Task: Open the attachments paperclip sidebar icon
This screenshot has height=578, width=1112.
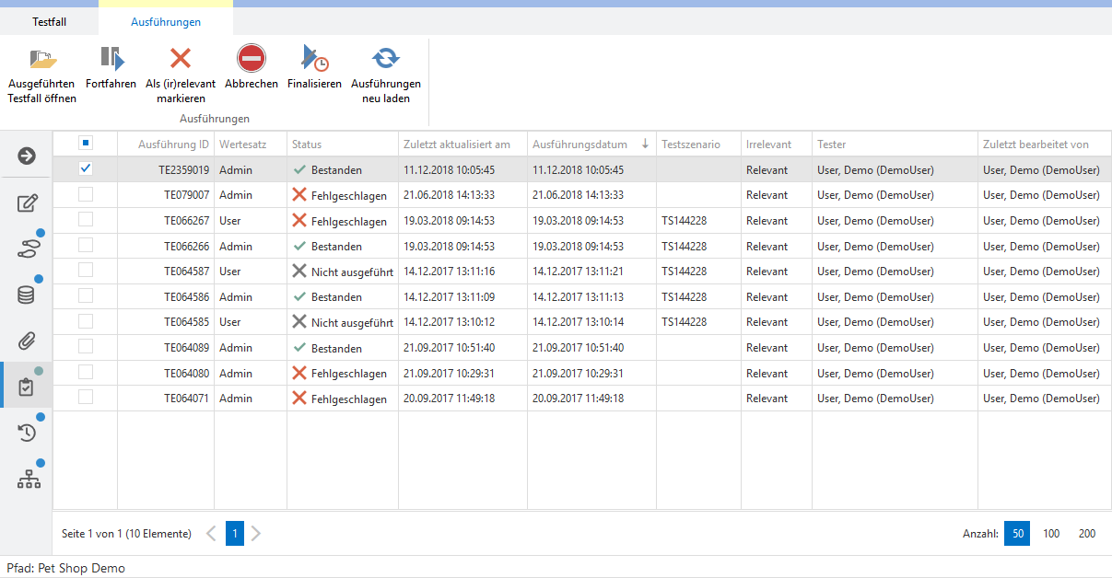Action: [x=28, y=341]
